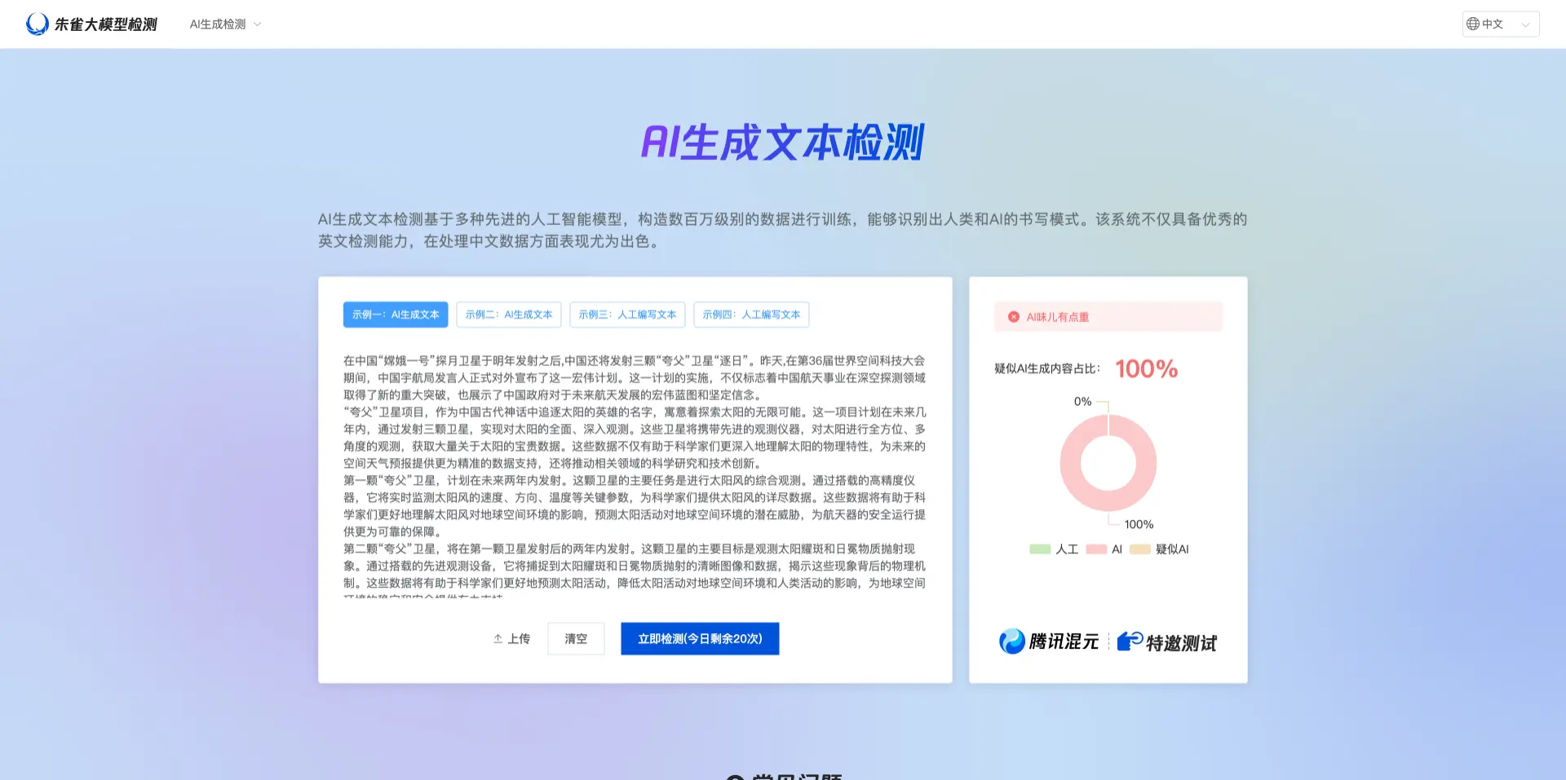The image size is (1566, 780).
Task: Toggle the 疑似AI legend entry
Action: (1160, 549)
